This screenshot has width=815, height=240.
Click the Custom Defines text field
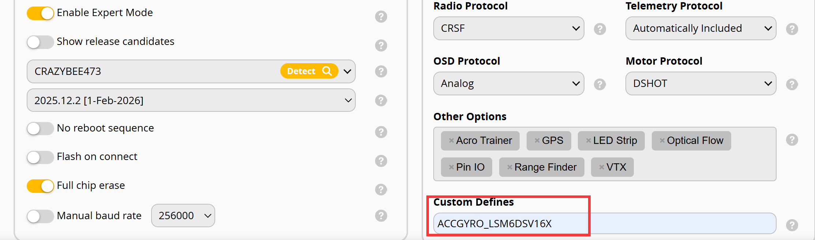click(604, 224)
